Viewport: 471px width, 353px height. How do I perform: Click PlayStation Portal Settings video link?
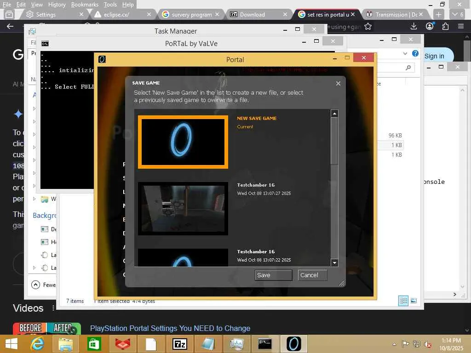(170, 328)
